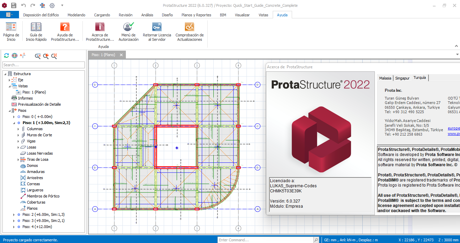Viewport: 460px width, 243px height.
Task: Expand the Piso: 0 (+-0.00m) node
Action: point(14,117)
